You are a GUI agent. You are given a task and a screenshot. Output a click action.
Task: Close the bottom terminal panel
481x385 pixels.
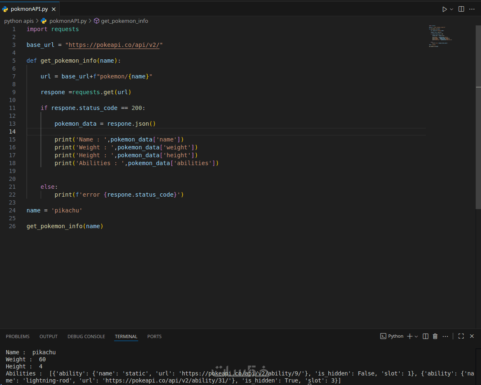pyautogui.click(x=472, y=336)
